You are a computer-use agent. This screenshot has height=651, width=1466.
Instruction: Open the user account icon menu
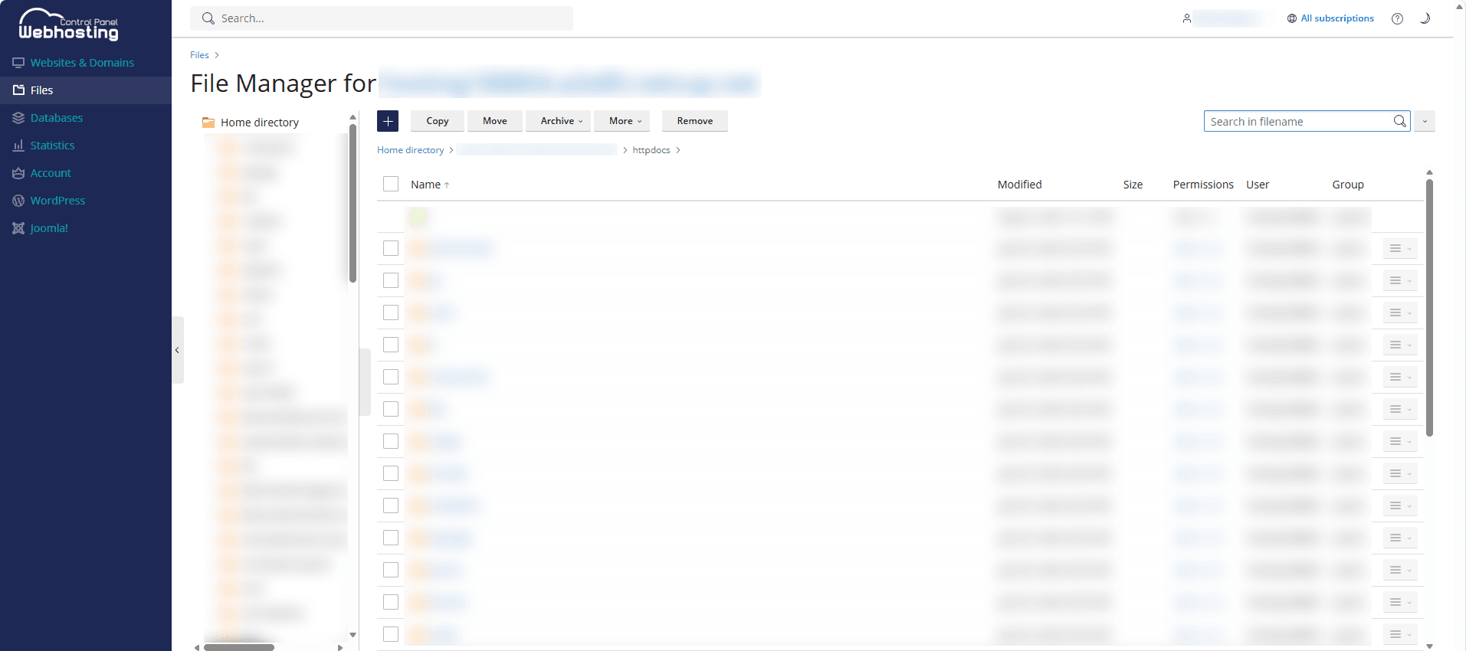1186,18
